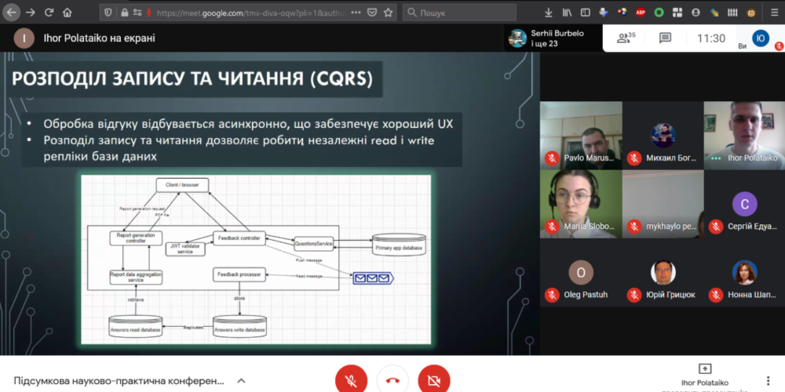
Task: Click Ihor Polataiko presentation button
Action: [704, 376]
